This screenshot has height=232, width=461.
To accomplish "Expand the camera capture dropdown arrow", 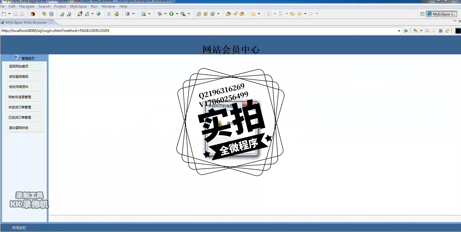I will pyautogui.click(x=133, y=14).
